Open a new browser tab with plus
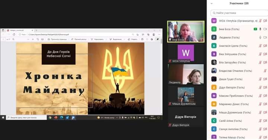The height and width of the screenshot is (140, 268). coord(36,31)
